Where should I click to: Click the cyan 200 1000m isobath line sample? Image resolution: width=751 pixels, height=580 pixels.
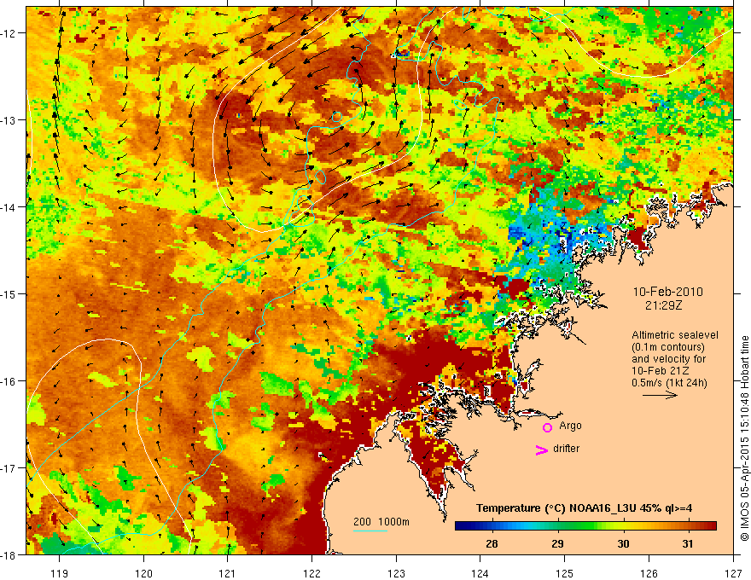tap(370, 531)
